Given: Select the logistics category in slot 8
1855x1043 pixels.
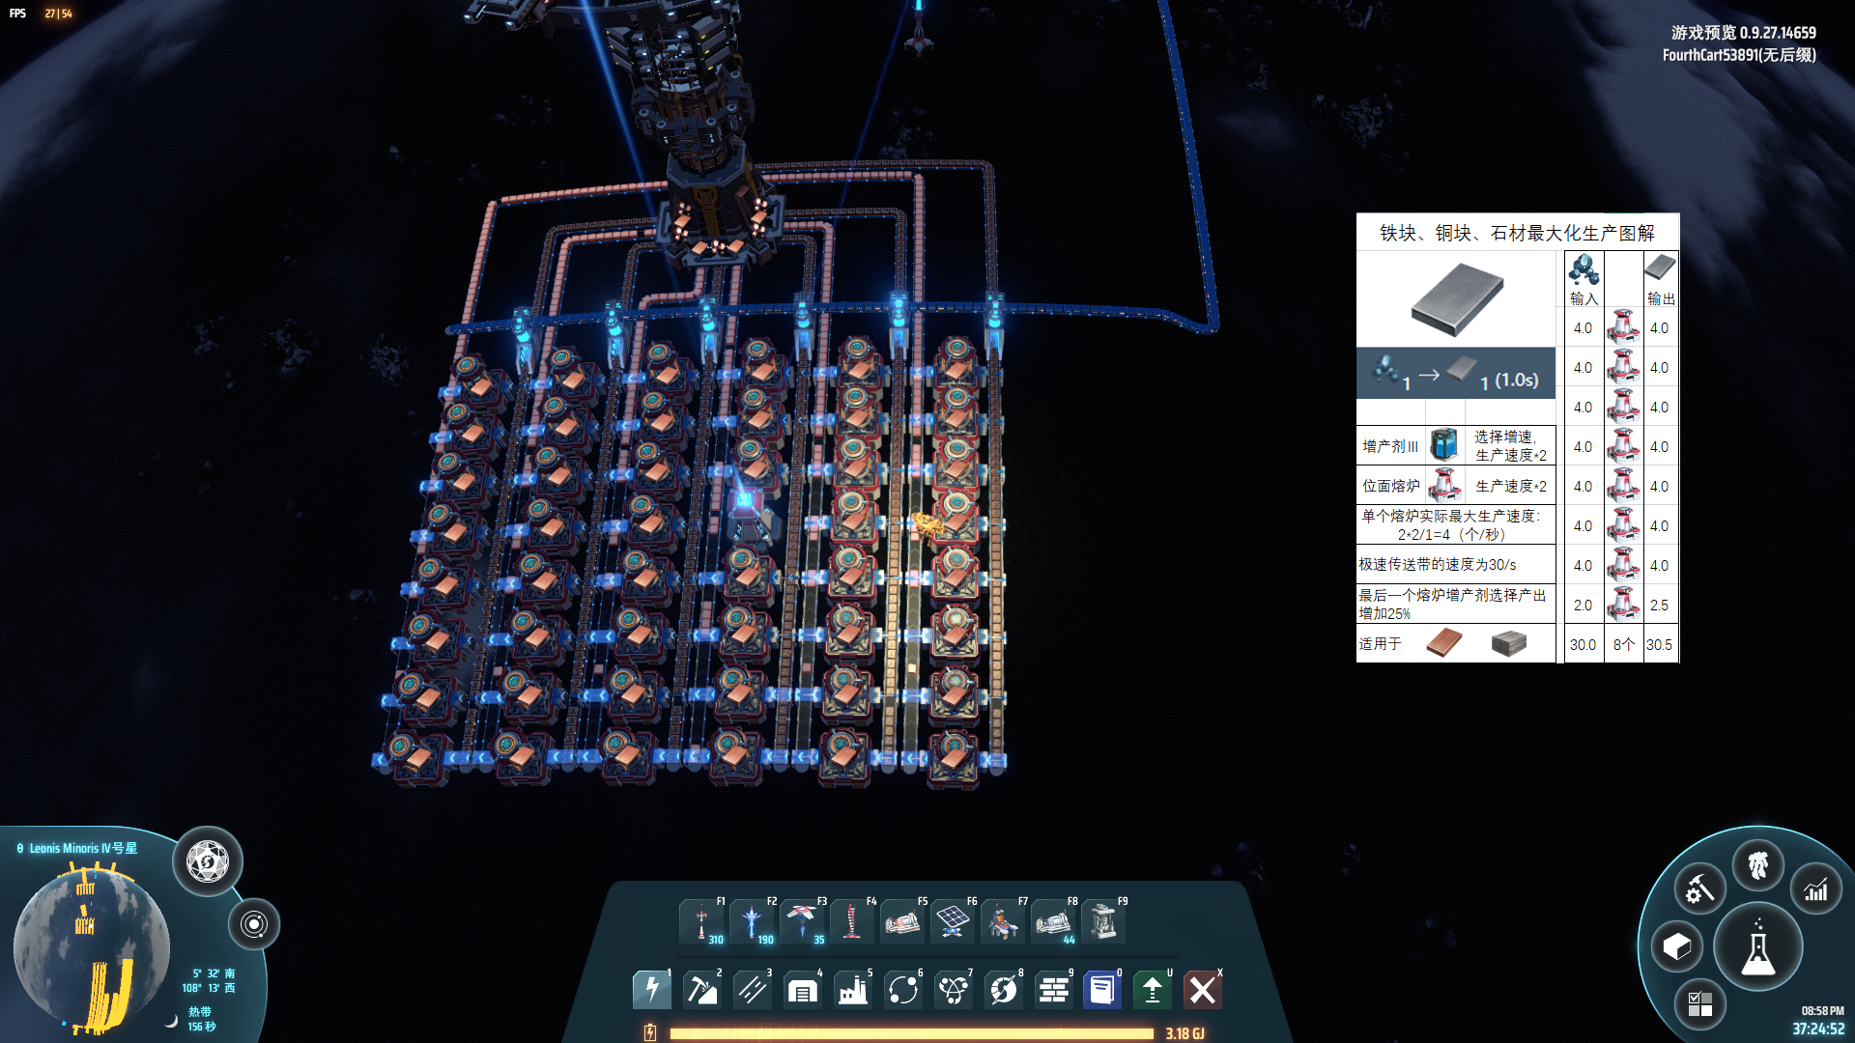Looking at the screenshot, I should 1003,989.
